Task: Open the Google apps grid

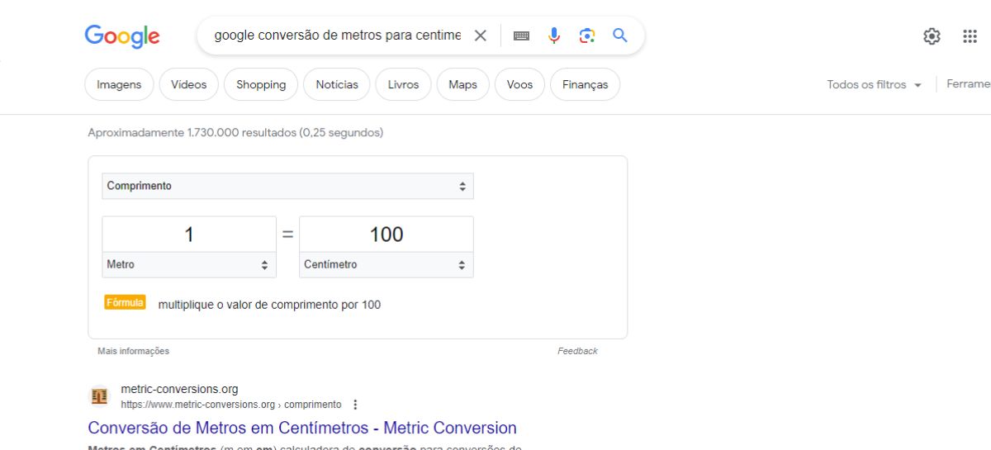Action: click(x=970, y=36)
